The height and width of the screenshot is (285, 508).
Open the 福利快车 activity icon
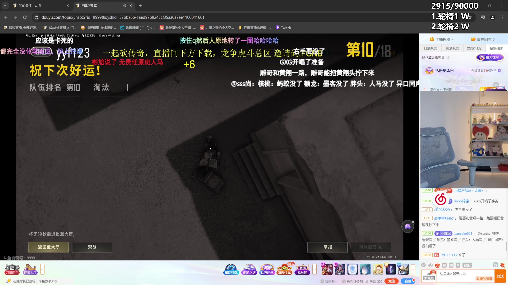[x=285, y=269]
